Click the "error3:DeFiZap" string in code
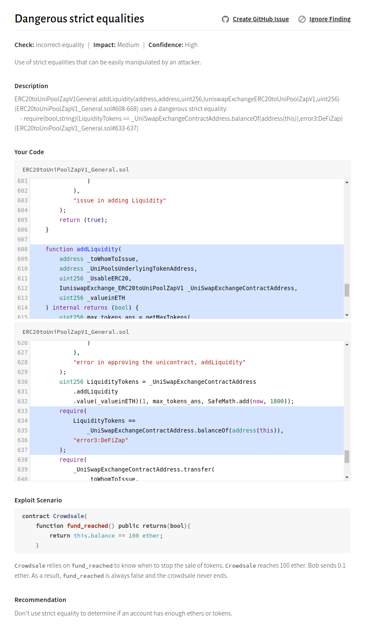This screenshot has height=635, width=367. (100, 440)
